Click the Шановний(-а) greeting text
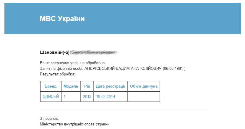 coord(55,52)
